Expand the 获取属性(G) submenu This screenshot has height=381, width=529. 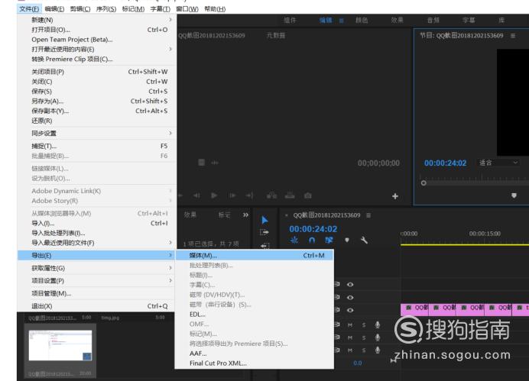96,268
